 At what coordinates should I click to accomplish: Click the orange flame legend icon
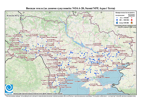(132, 23)
